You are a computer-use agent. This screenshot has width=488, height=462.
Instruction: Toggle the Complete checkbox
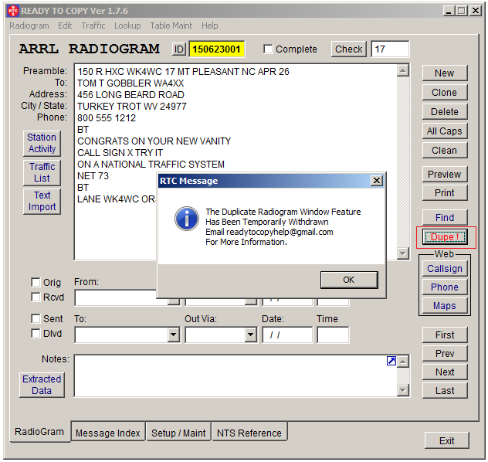tap(268, 49)
